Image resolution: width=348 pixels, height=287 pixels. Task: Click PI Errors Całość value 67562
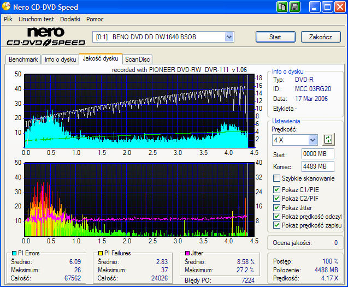point(72,278)
